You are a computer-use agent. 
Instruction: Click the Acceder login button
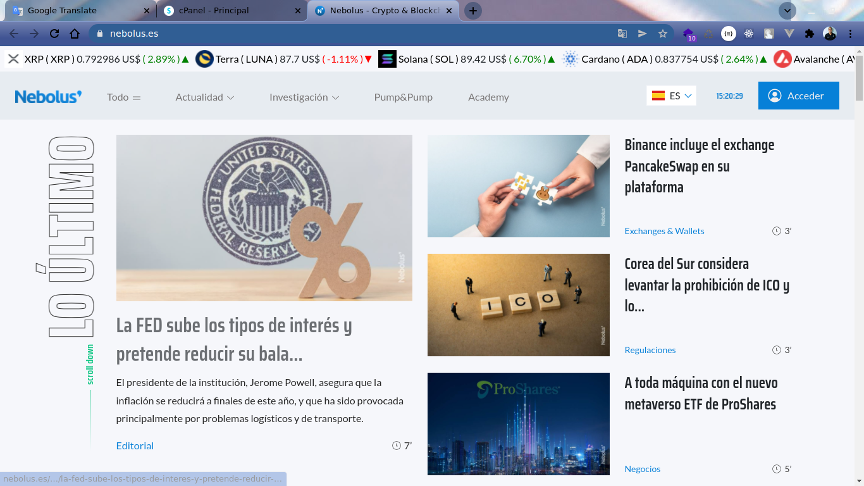[x=798, y=96]
